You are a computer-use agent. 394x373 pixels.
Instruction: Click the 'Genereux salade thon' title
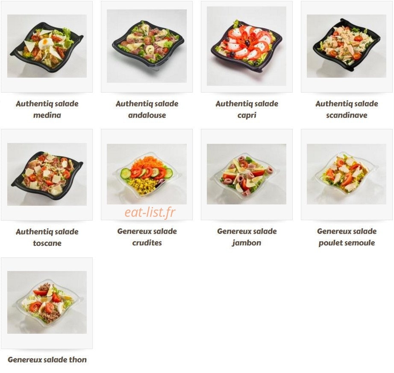tap(47, 359)
